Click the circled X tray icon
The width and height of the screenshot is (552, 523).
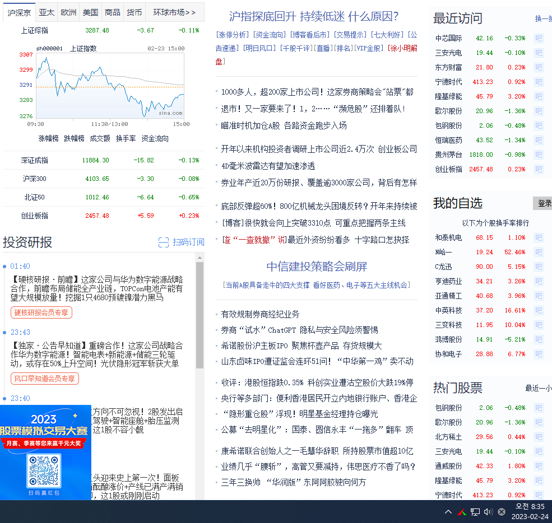point(502,512)
